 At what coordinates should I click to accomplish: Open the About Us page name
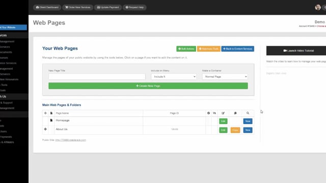pyautogui.click(x=62, y=129)
